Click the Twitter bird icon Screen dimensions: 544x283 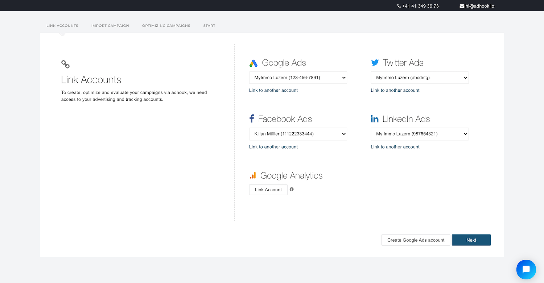(375, 63)
